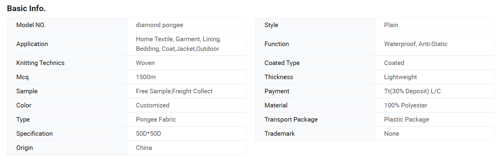Click Home Textile, Garment, Lining value
501x158 pixels.
pyautogui.click(x=178, y=39)
